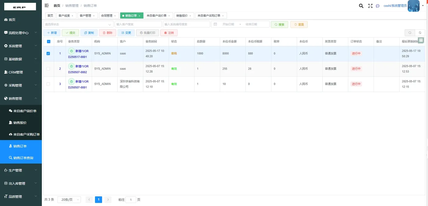
Task: Click the green 搜索 button
Action: (279, 24)
